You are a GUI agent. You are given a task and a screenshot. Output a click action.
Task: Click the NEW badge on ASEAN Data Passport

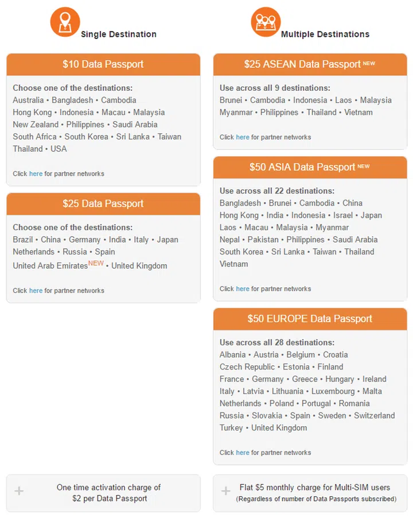click(x=369, y=63)
